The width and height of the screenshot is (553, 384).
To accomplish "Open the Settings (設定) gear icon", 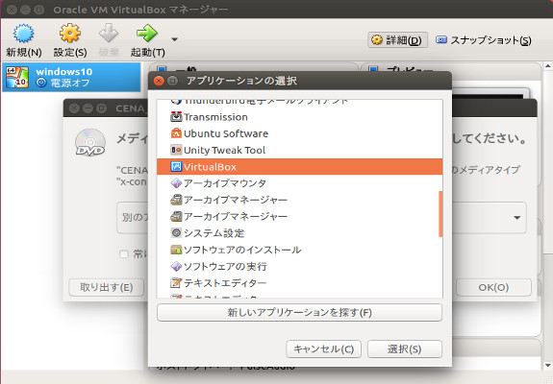I will tap(69, 34).
